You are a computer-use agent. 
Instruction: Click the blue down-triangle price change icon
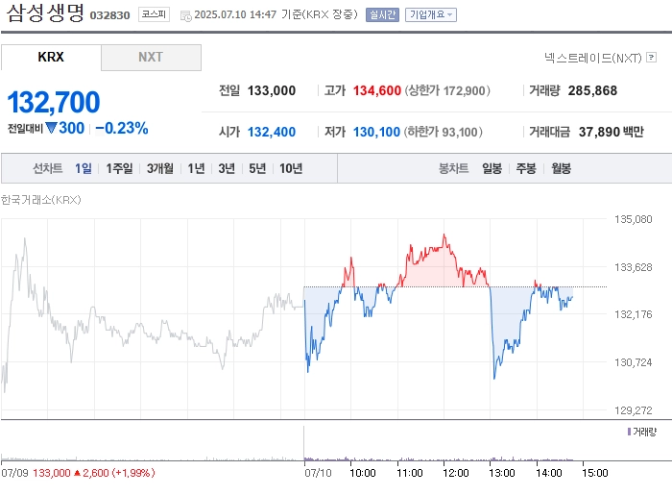pos(51,128)
